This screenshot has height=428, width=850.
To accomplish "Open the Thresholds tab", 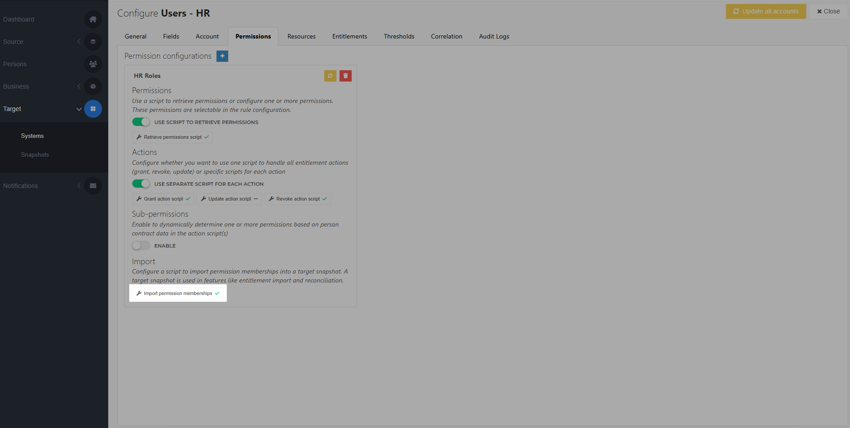I will click(x=399, y=36).
